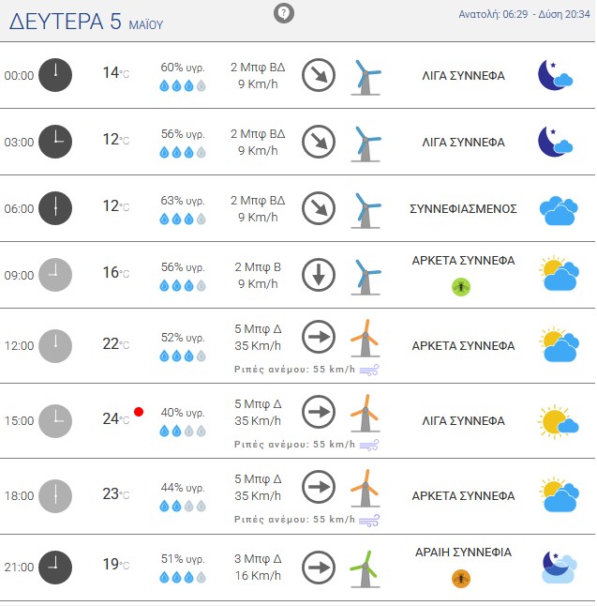Click the ΔΕΥΤΕΡΑ 5 ΜΑΪΟΥ heading
Screen dimensions: 597x606
pyautogui.click(x=86, y=22)
